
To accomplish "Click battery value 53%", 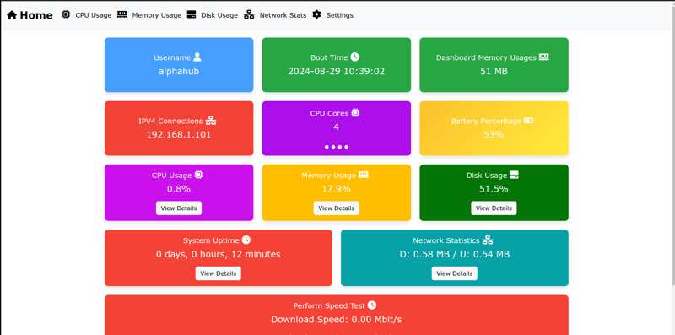I will coord(494,135).
